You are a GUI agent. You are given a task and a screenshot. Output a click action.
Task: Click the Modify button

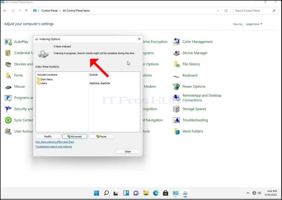tap(48, 136)
